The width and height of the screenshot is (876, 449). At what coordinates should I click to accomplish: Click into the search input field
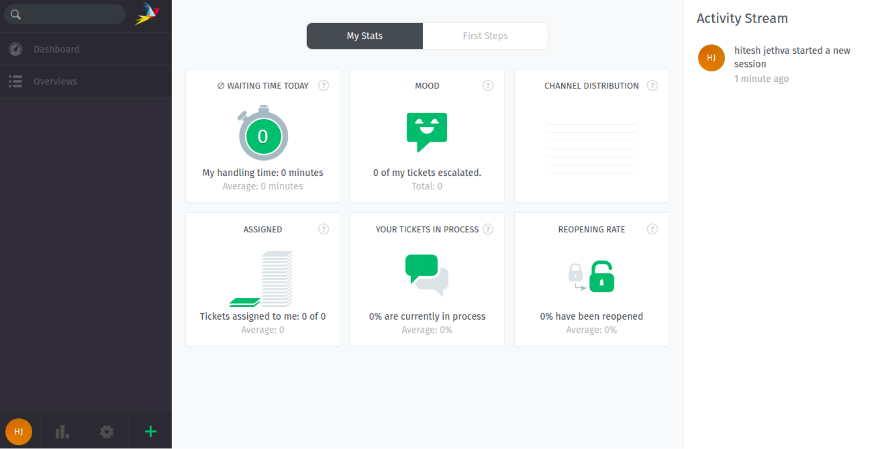tap(74, 14)
